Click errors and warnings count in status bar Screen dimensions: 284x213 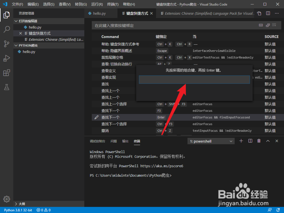point(43,210)
